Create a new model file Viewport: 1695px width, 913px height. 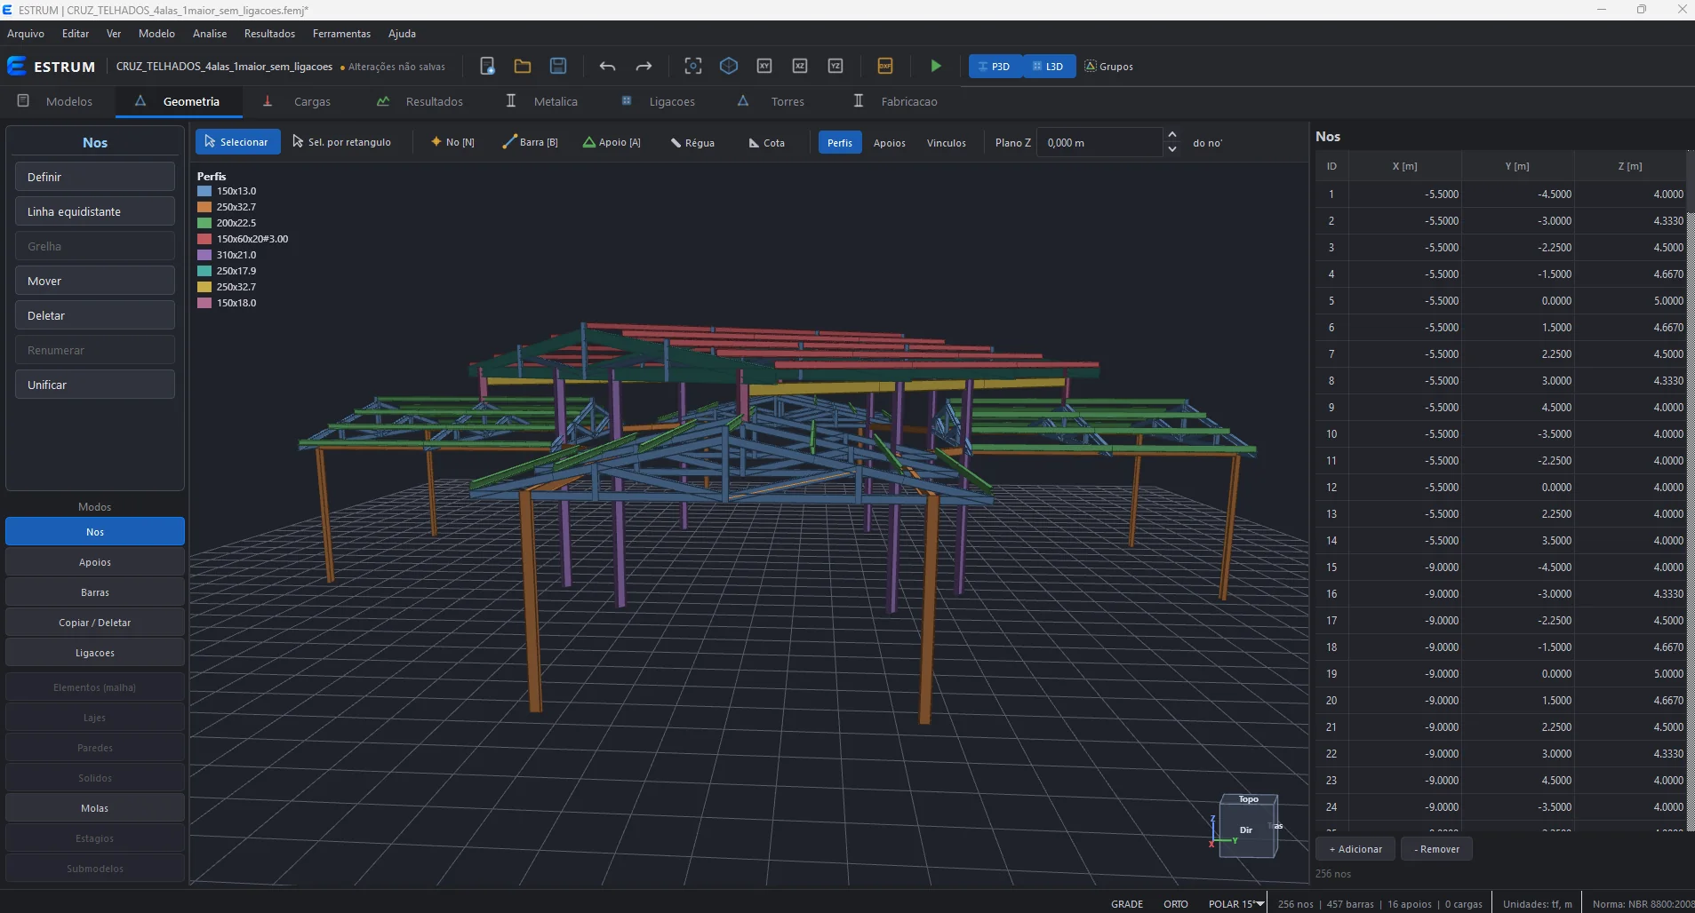(487, 66)
